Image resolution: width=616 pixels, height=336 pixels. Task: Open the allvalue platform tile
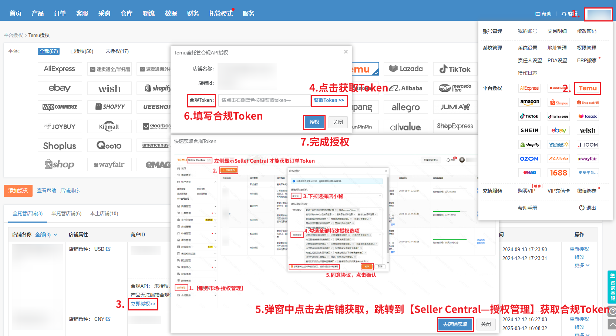click(406, 126)
